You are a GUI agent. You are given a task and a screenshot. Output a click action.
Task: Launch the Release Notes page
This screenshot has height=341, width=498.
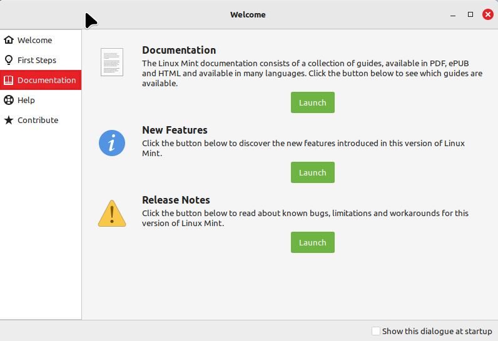(313, 242)
